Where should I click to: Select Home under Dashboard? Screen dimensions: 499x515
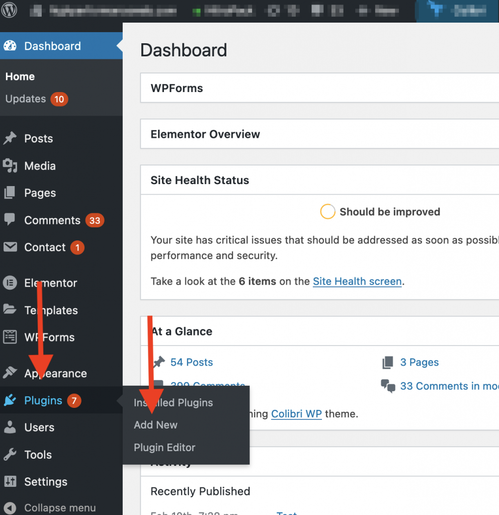pyautogui.click(x=20, y=76)
